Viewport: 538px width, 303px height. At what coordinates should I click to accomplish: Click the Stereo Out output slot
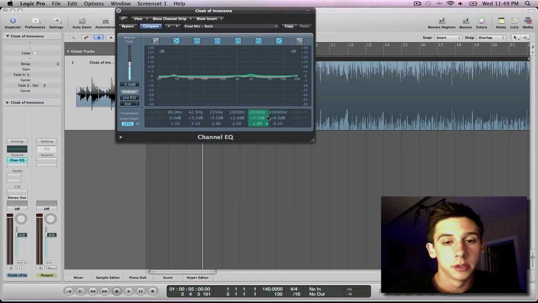17,197
